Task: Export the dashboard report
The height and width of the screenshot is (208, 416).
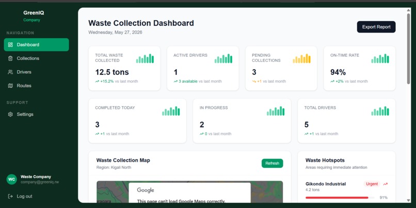Action: click(x=376, y=27)
